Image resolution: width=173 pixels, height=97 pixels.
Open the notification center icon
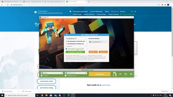click(x=170, y=95)
